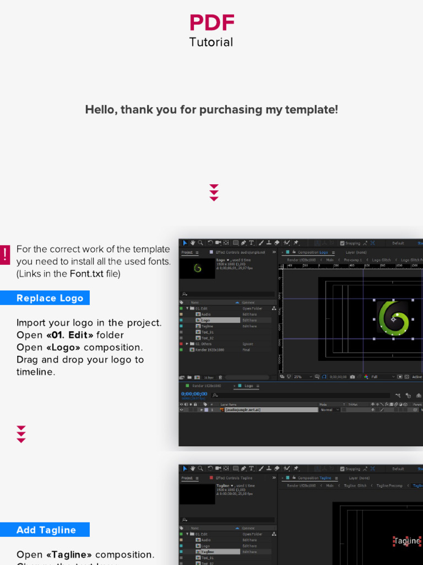Open the composition mini-flowchart in timeline
The height and width of the screenshot is (565, 423).
(x=397, y=395)
